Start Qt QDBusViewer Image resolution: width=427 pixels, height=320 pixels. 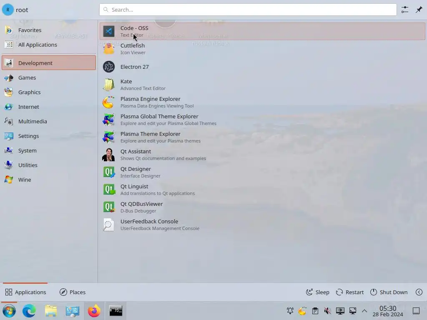262,207
